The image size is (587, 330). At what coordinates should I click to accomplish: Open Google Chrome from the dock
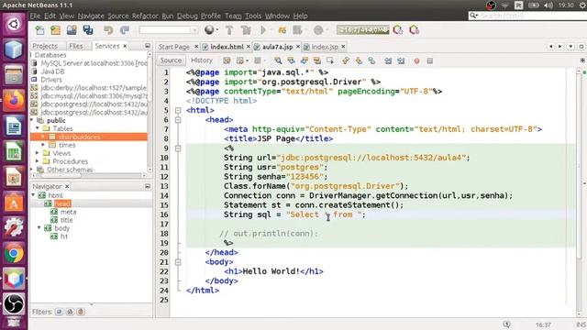click(14, 254)
